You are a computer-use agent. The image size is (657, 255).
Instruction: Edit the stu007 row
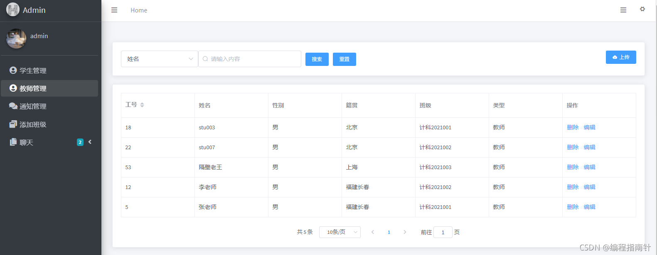tap(589, 147)
